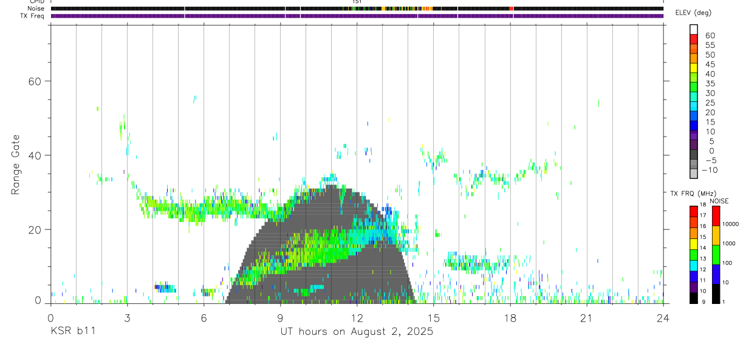
Task: Click the '−10' label on the ELEV color bar
Action: click(708, 170)
